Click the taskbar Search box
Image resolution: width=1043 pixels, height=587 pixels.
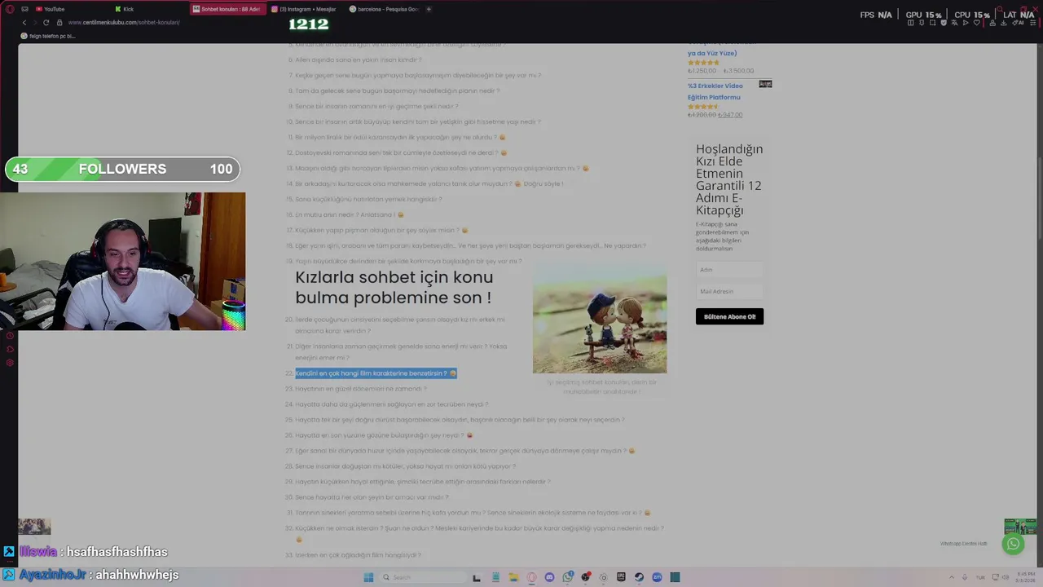(x=424, y=577)
